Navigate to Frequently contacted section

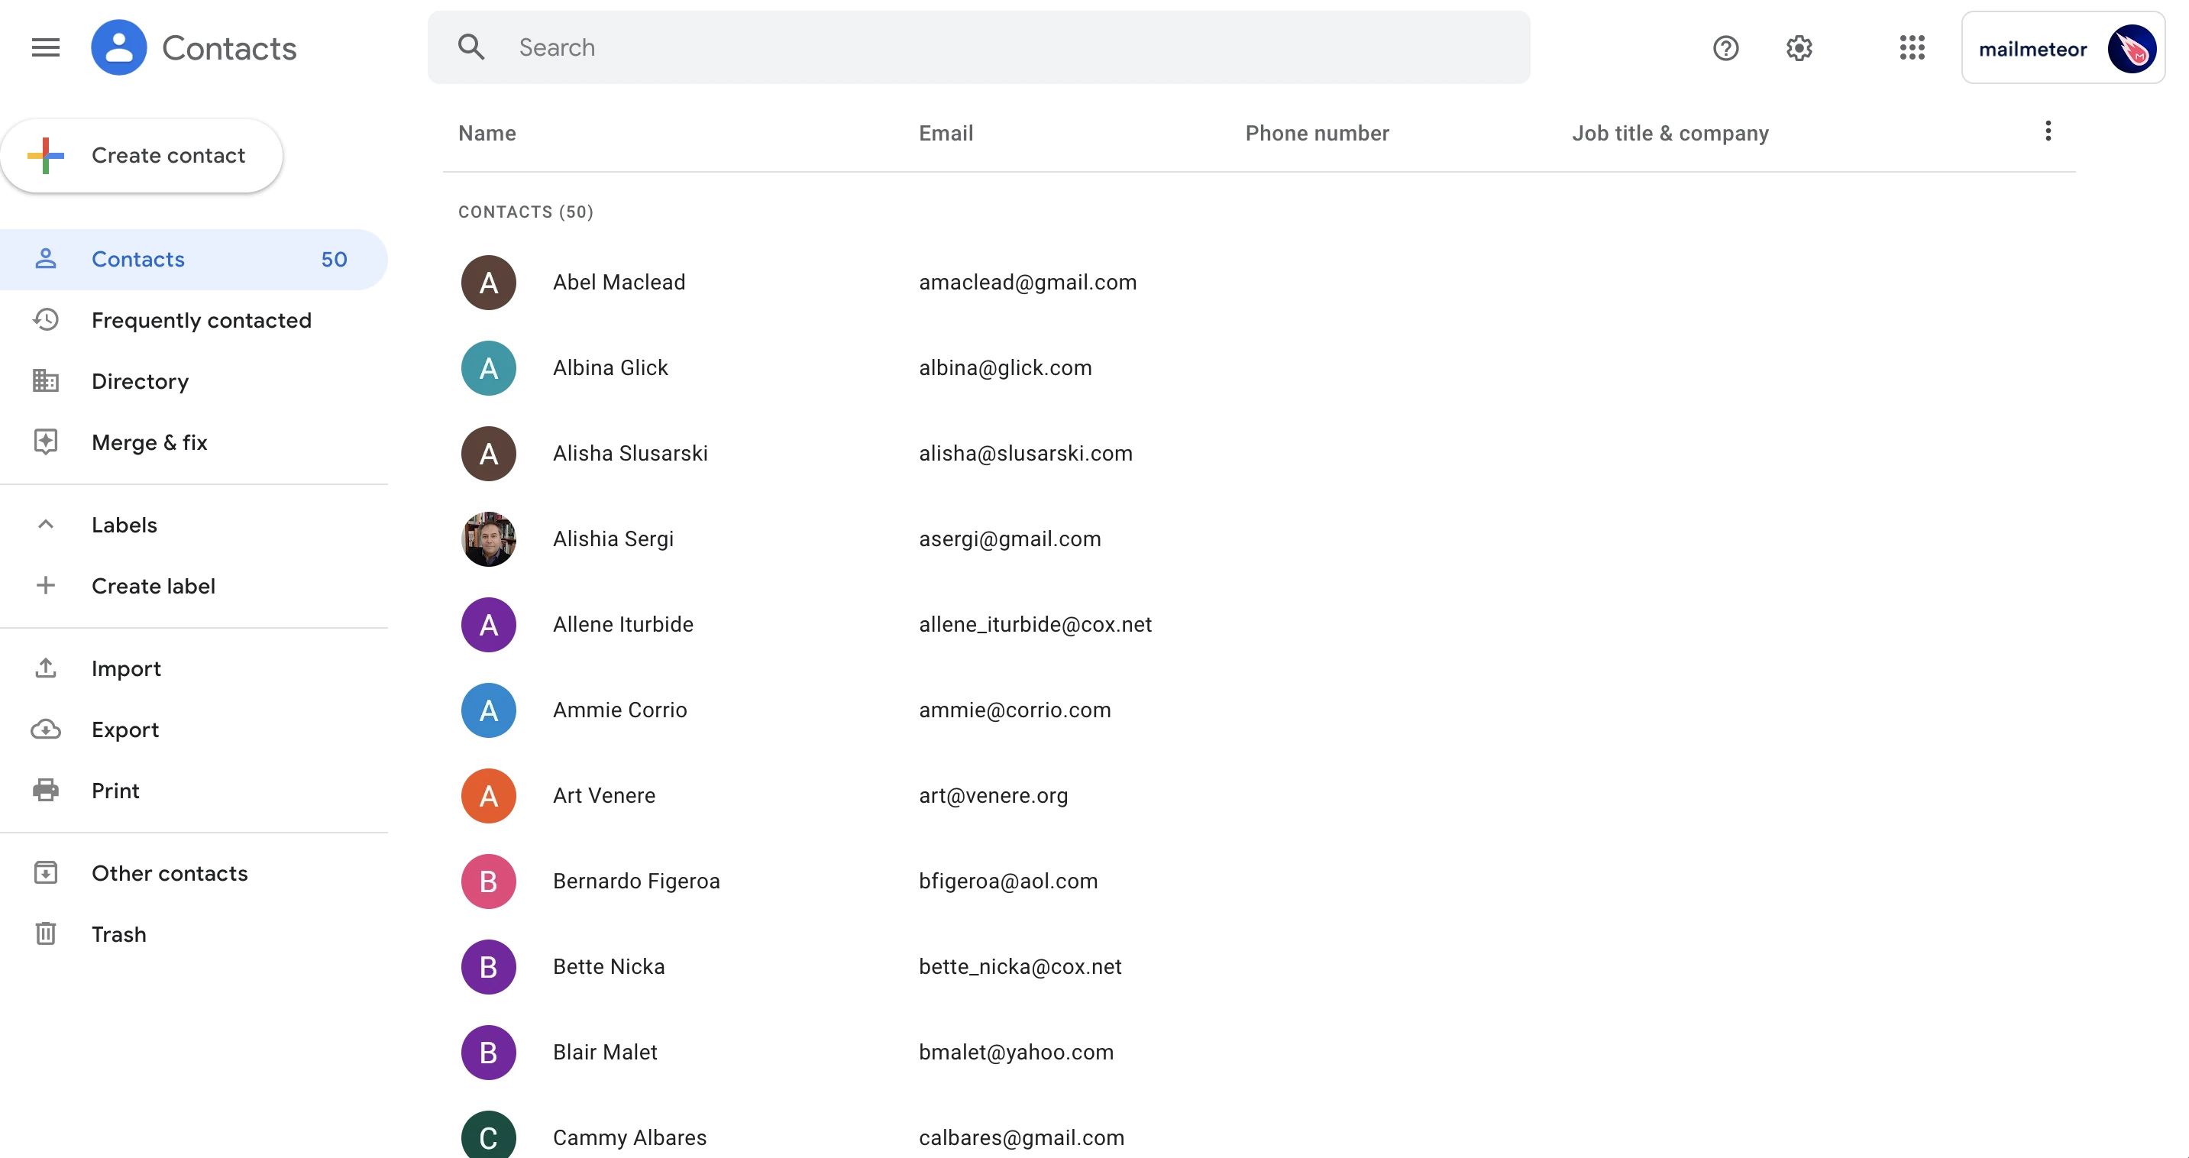[x=201, y=320]
